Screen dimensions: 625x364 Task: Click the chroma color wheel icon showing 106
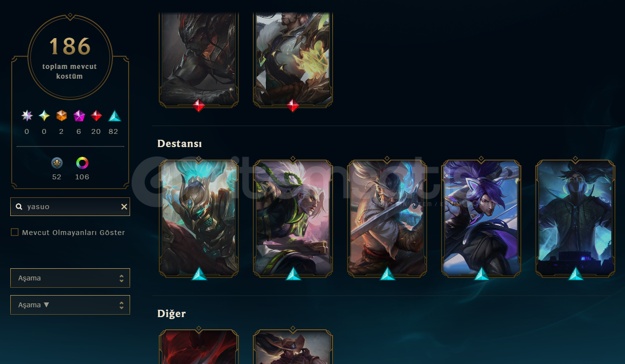point(82,163)
